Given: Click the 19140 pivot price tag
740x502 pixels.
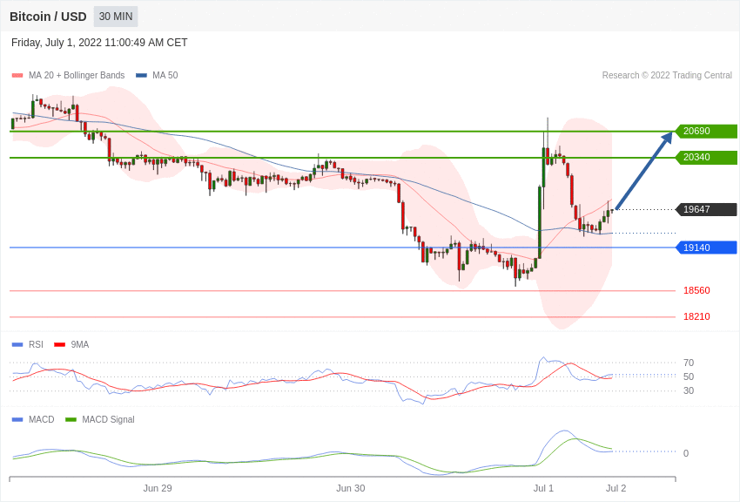Looking at the screenshot, I should pyautogui.click(x=707, y=248).
